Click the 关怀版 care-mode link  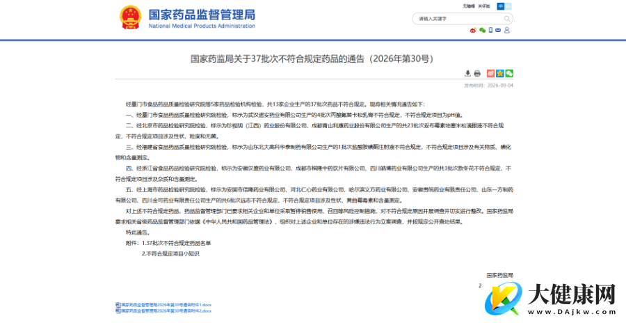(x=484, y=6)
